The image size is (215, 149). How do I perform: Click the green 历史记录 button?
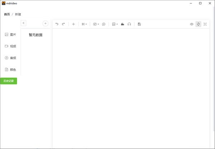click(9, 81)
